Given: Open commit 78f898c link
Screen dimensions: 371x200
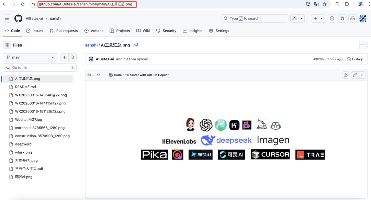Looking at the screenshot, I should pyautogui.click(x=318, y=59).
